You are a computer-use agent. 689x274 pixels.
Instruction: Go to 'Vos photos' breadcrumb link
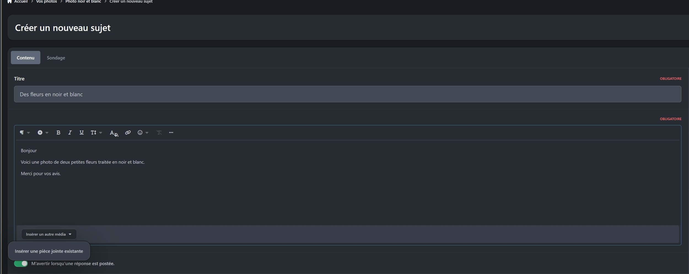(46, 2)
